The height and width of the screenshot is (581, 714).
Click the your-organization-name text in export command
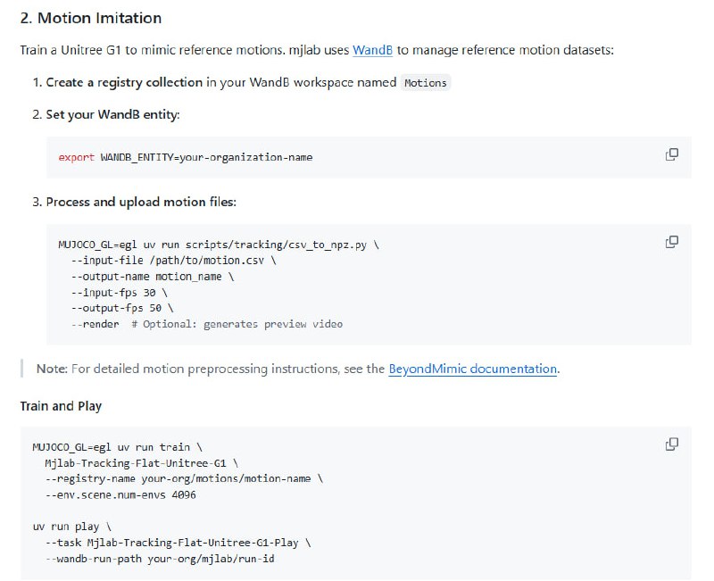coord(245,157)
